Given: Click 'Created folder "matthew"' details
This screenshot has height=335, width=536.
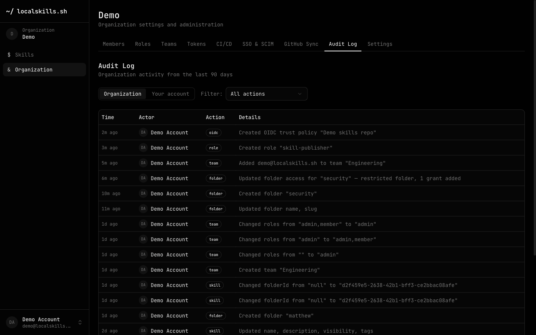Looking at the screenshot, I should click(x=276, y=316).
